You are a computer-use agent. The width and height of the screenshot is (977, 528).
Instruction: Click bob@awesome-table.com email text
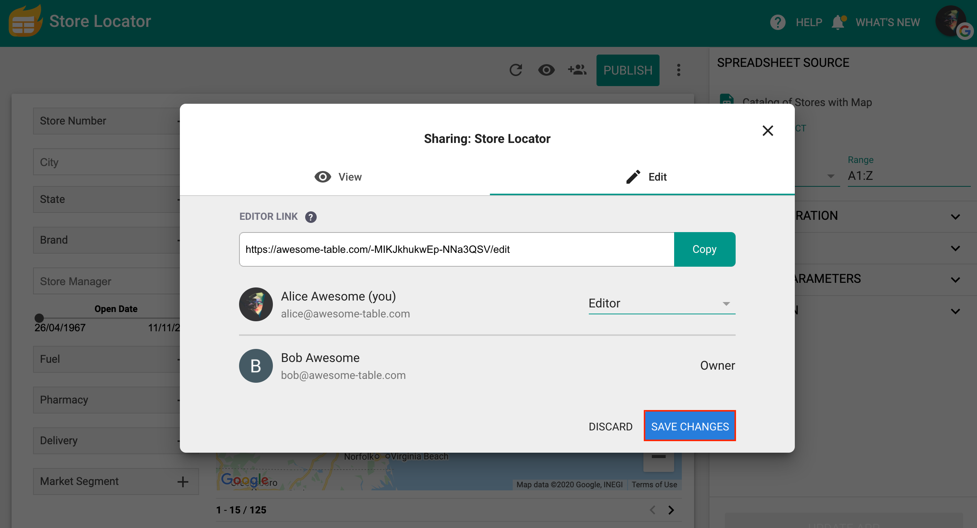click(x=343, y=375)
